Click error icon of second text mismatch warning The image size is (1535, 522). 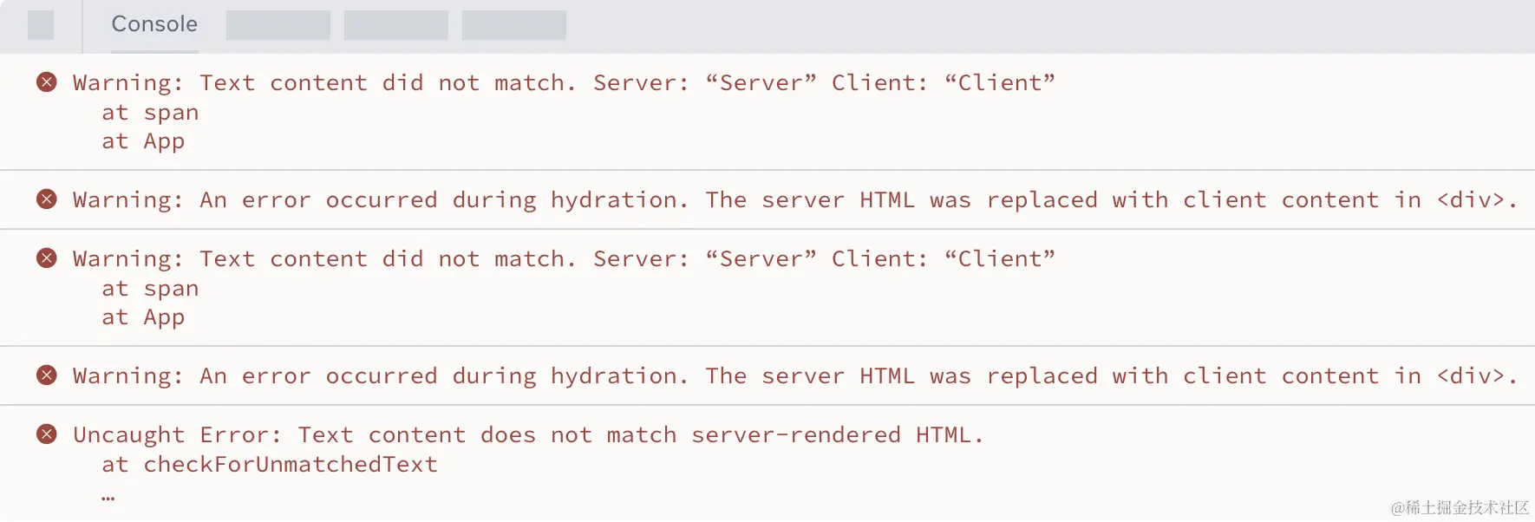pos(47,258)
